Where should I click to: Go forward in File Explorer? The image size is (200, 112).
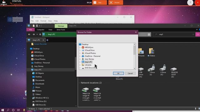coord(33,35)
